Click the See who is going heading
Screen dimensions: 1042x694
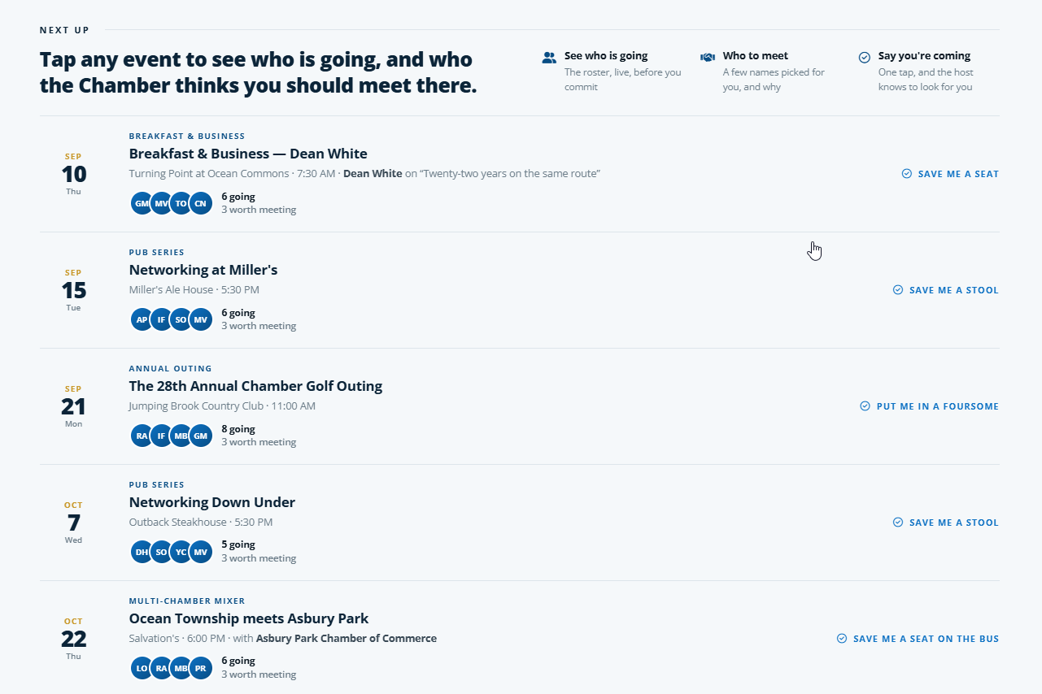[606, 56]
